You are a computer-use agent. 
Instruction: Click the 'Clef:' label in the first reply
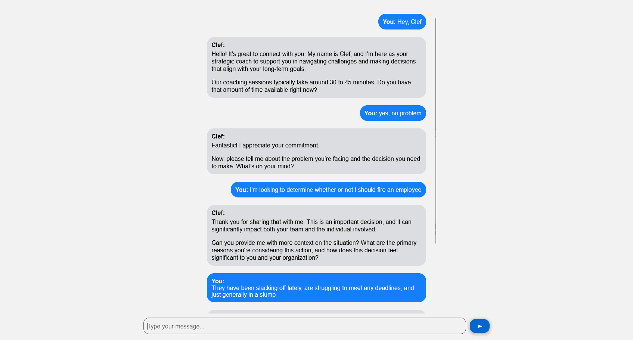click(218, 45)
